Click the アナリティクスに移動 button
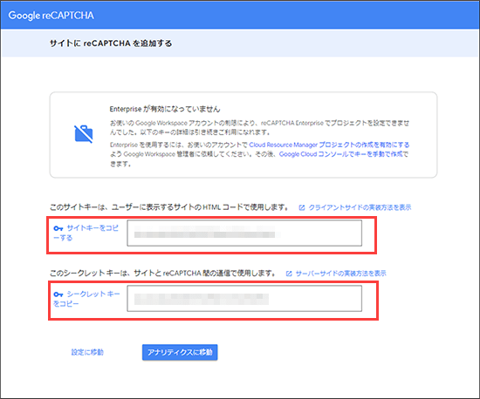 pyautogui.click(x=180, y=352)
